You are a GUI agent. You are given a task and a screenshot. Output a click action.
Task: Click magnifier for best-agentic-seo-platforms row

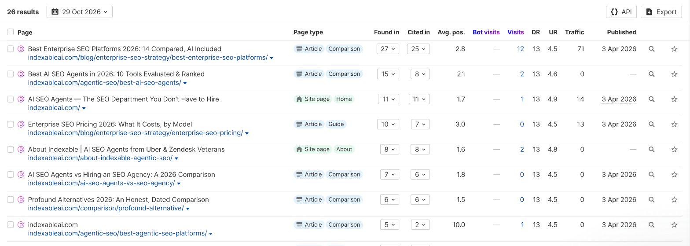[x=652, y=224]
